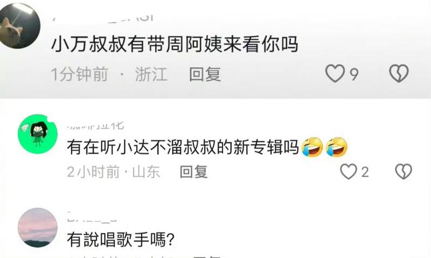Open username above the 有說唱歌手嗎 comment

pyautogui.click(x=92, y=218)
